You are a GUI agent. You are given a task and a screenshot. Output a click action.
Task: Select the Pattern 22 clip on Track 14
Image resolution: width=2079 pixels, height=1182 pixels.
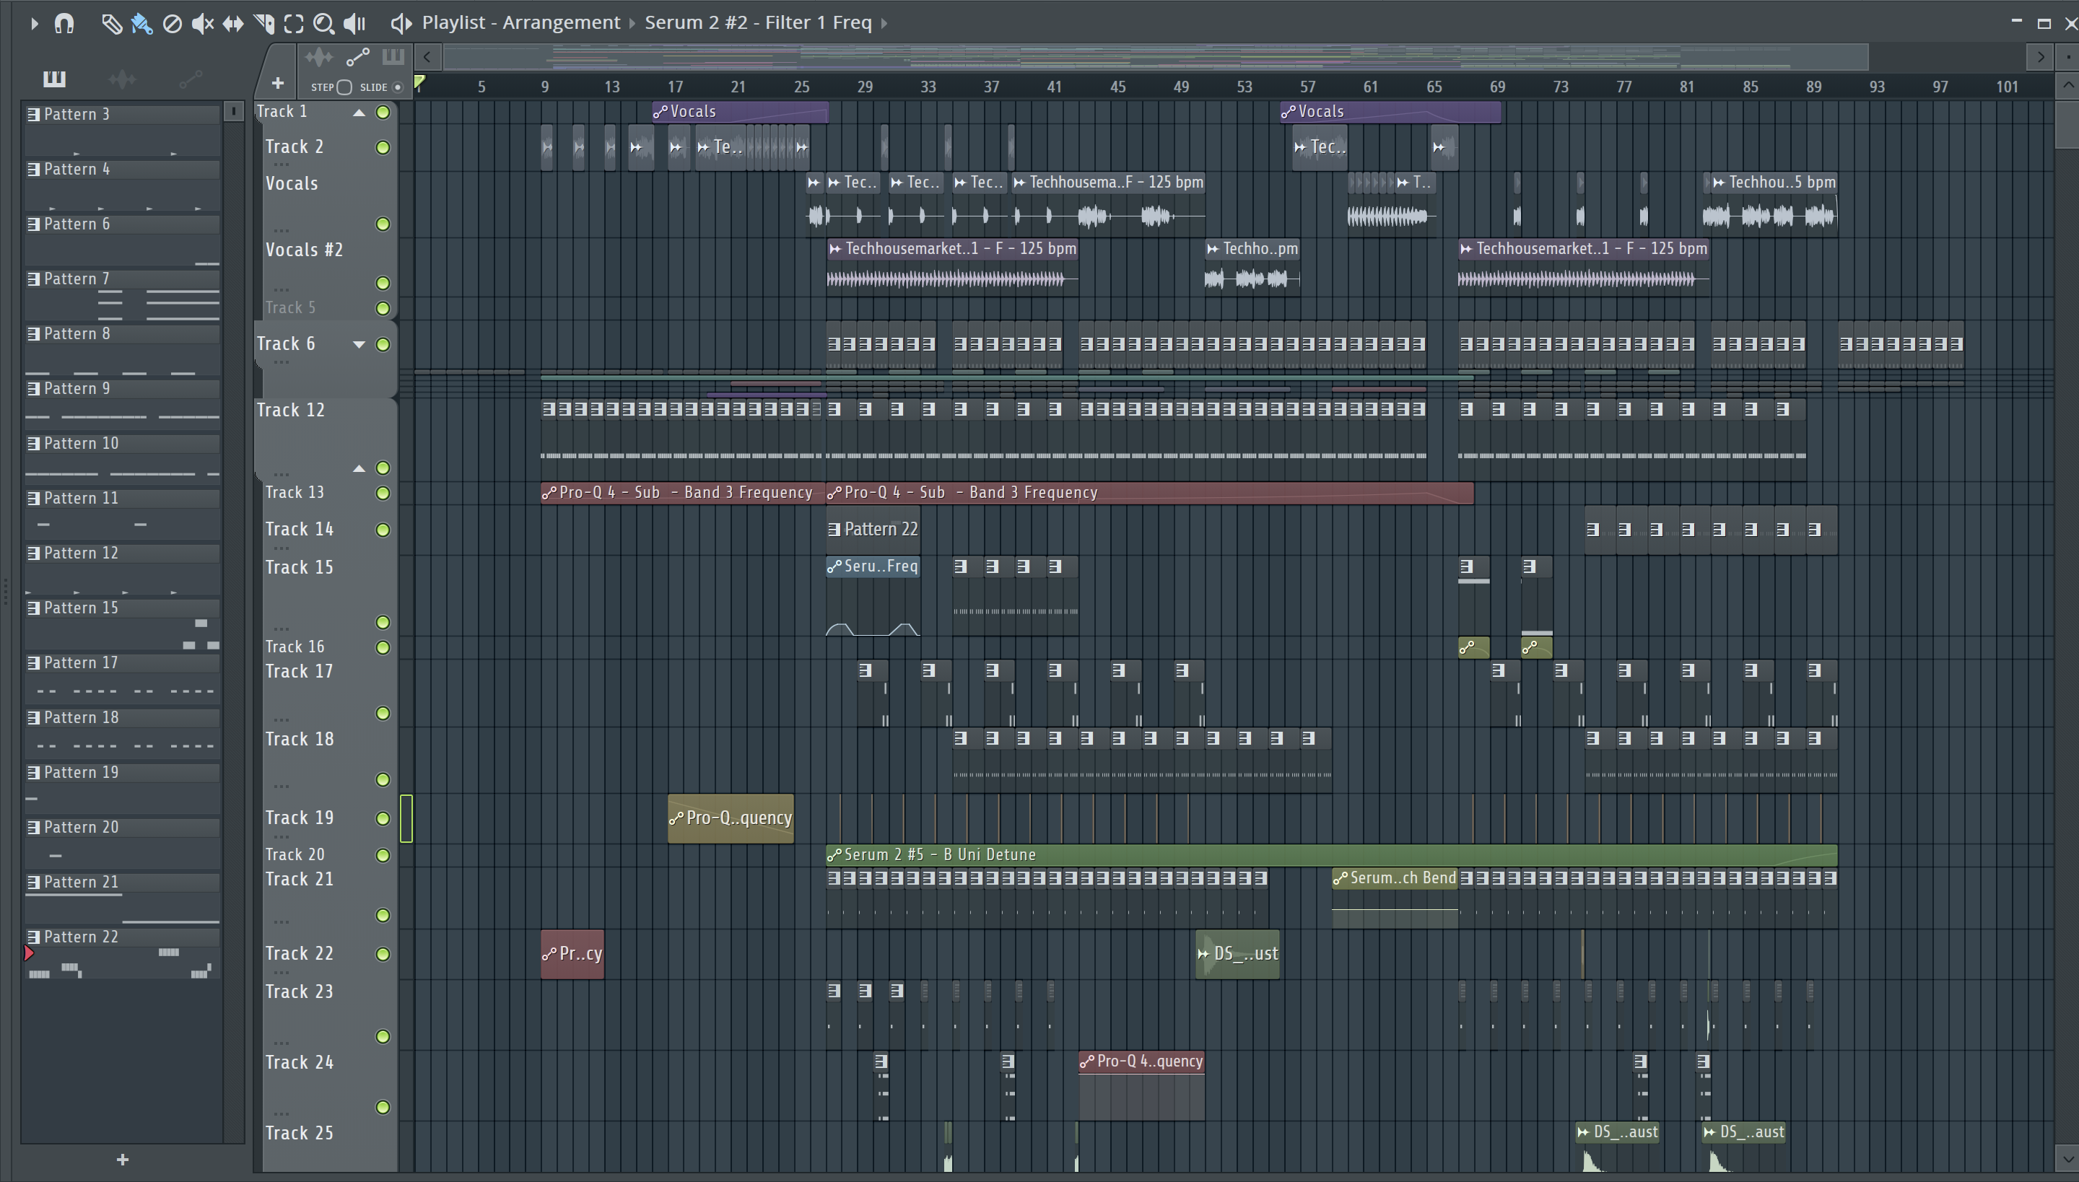872,530
